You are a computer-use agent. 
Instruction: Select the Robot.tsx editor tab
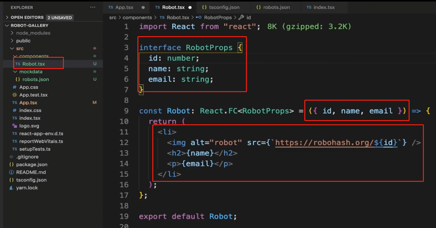(x=174, y=7)
